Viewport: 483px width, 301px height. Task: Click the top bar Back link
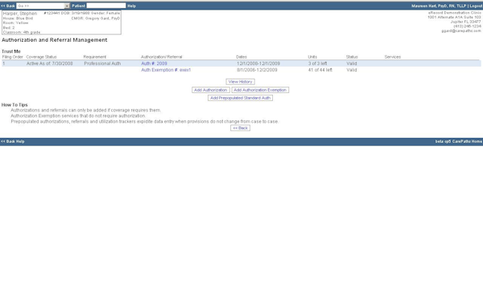(x=8, y=6)
